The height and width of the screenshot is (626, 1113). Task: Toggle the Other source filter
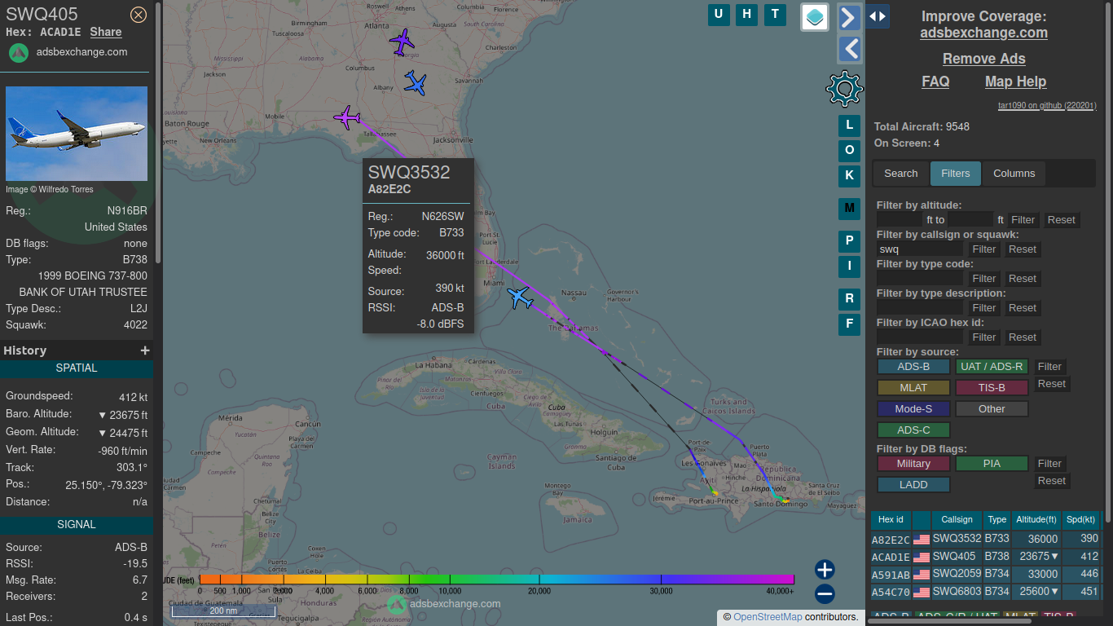tap(992, 409)
